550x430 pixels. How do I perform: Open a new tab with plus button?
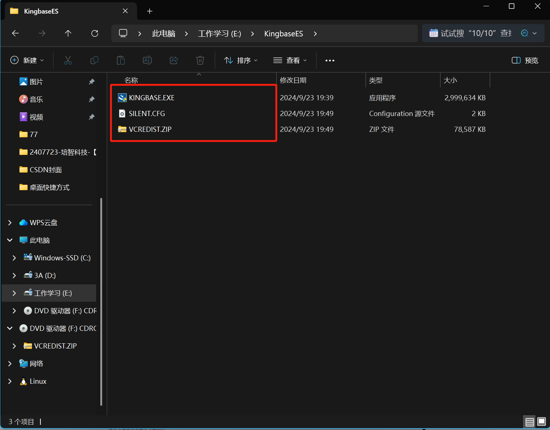coord(150,11)
